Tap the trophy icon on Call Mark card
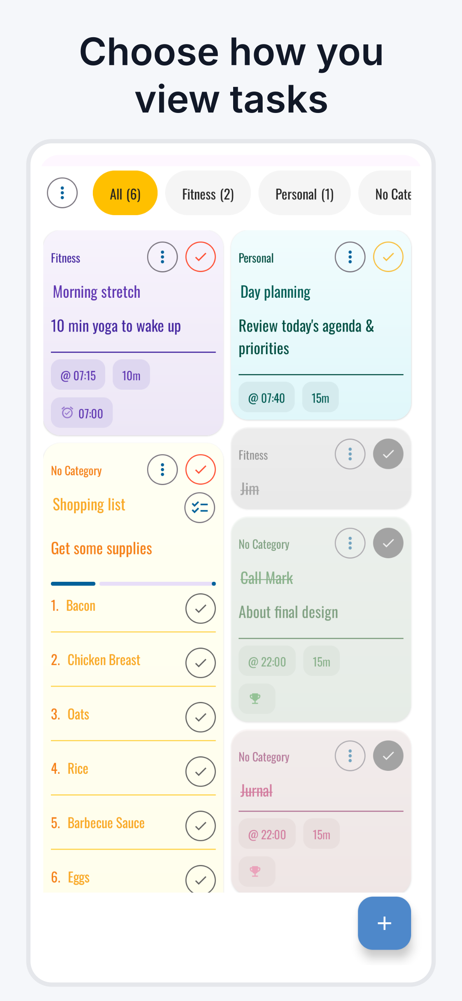The width and height of the screenshot is (462, 1001). pyautogui.click(x=256, y=699)
